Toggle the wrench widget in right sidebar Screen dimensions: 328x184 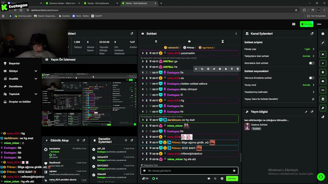[323, 108]
